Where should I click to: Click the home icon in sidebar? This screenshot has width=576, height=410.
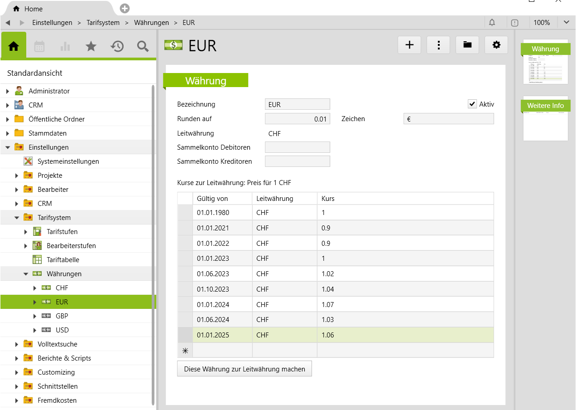tap(14, 46)
